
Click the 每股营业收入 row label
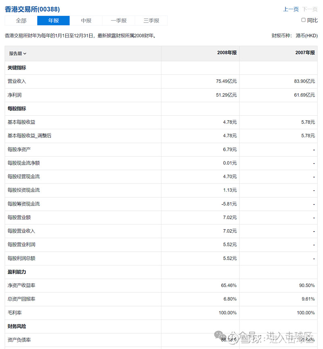tap(21, 231)
